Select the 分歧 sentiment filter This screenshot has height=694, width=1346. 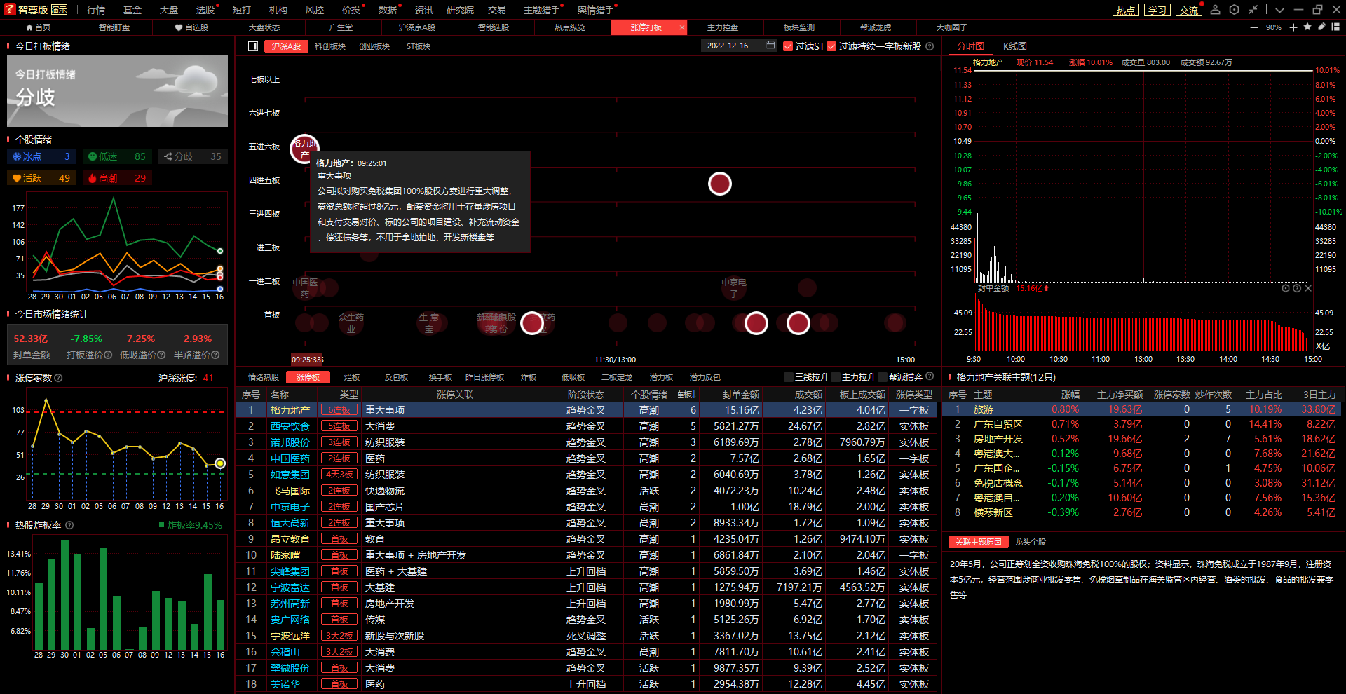coord(192,157)
